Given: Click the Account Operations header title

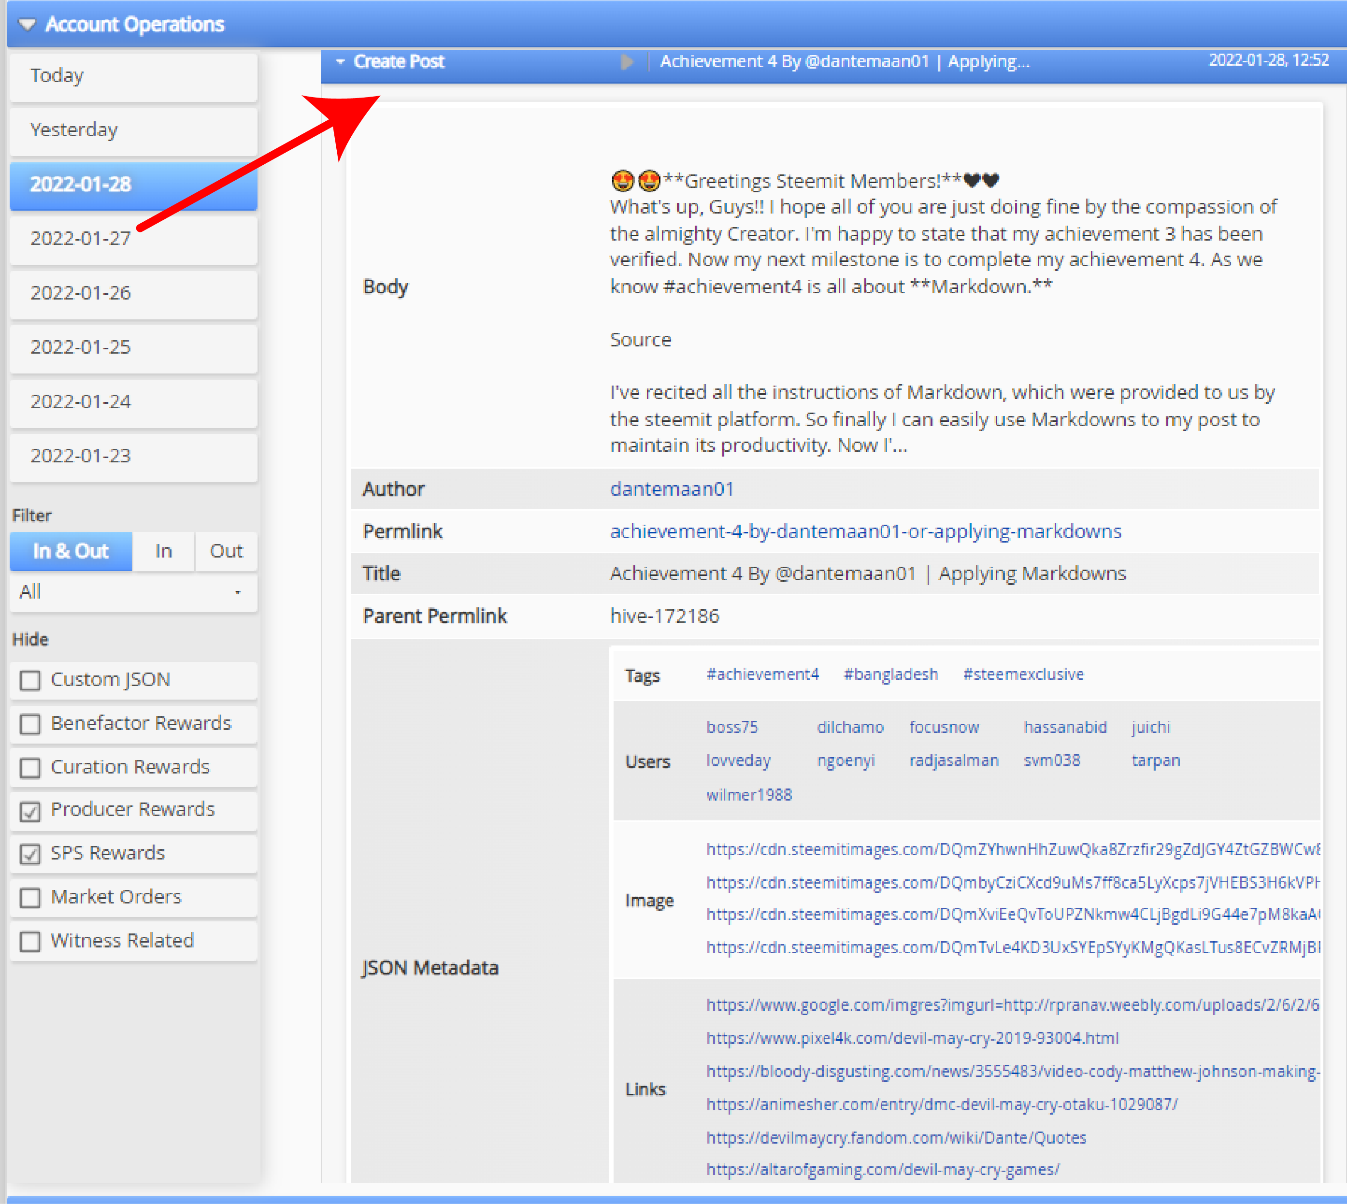Looking at the screenshot, I should pos(135,25).
